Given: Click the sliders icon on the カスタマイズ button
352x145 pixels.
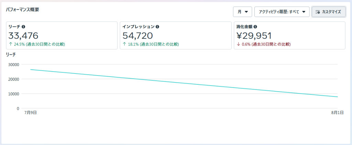Looking at the screenshot, I should point(318,12).
